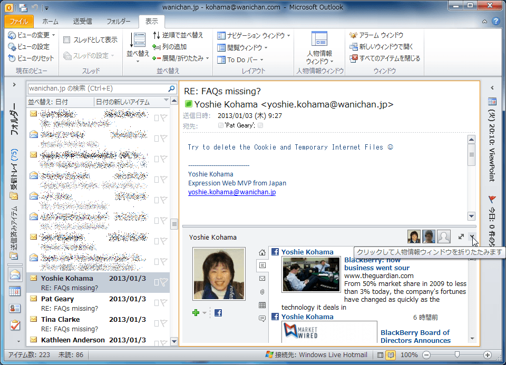Screen dimensions: 506x365
Task: Open 展開/折りたたみ dropdown
Action: (x=181, y=58)
